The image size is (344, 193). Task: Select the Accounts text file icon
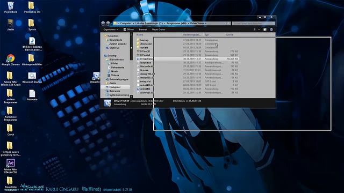32,95
